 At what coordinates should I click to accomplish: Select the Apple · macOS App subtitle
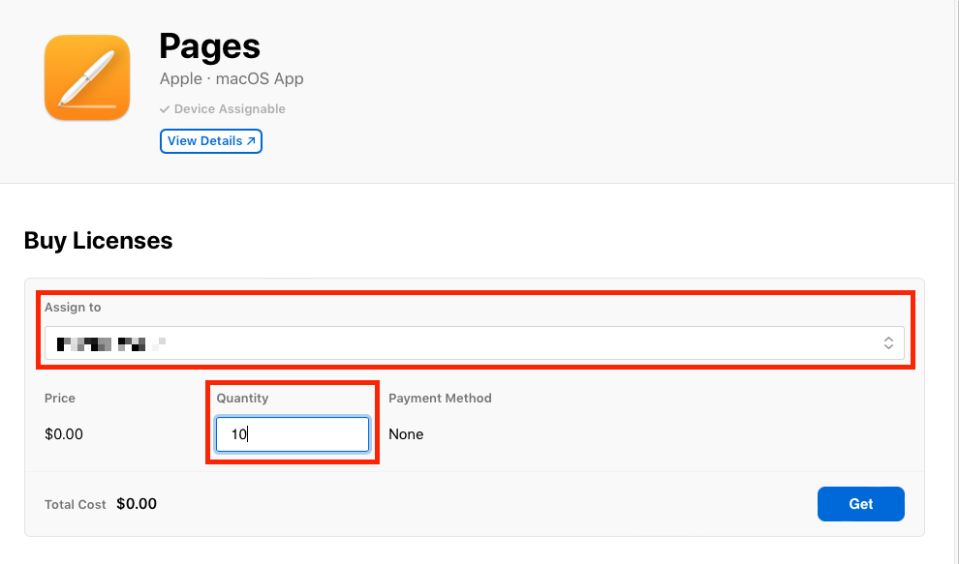pos(231,79)
